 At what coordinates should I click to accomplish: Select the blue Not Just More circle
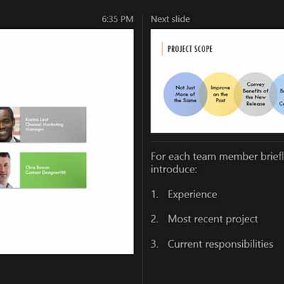[x=185, y=94]
